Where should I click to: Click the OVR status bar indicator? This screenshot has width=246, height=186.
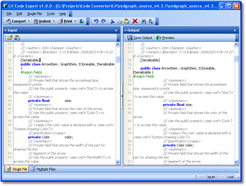(231, 177)
